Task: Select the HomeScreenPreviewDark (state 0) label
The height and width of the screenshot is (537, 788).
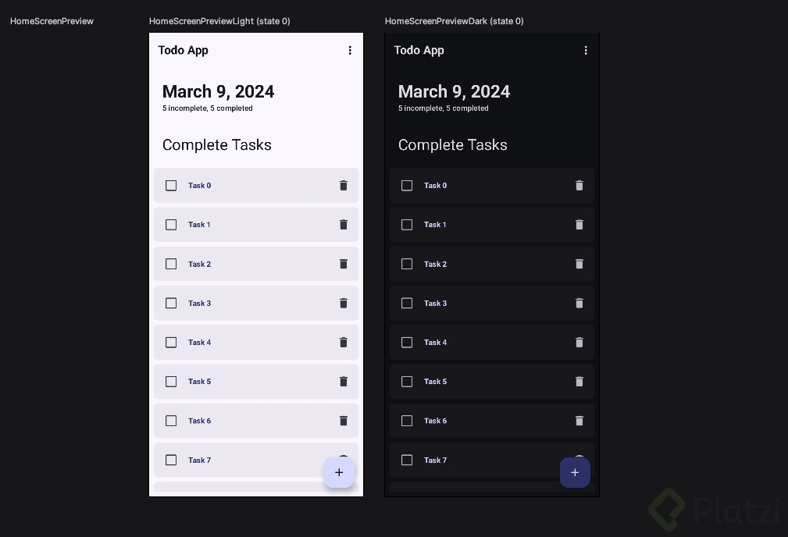Action: [x=455, y=21]
